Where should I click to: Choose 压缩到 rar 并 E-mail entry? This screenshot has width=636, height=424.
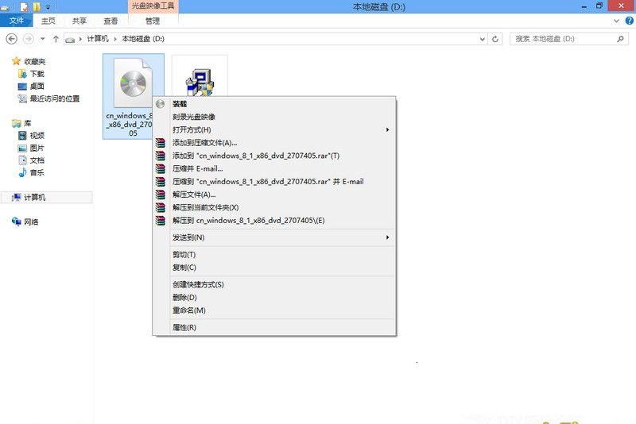click(268, 182)
